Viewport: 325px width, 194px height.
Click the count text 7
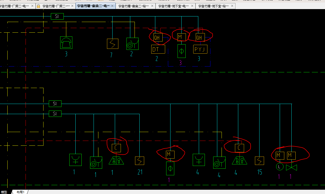111,55
